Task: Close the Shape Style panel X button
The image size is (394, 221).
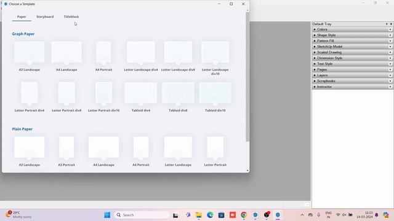Action: click(390, 36)
